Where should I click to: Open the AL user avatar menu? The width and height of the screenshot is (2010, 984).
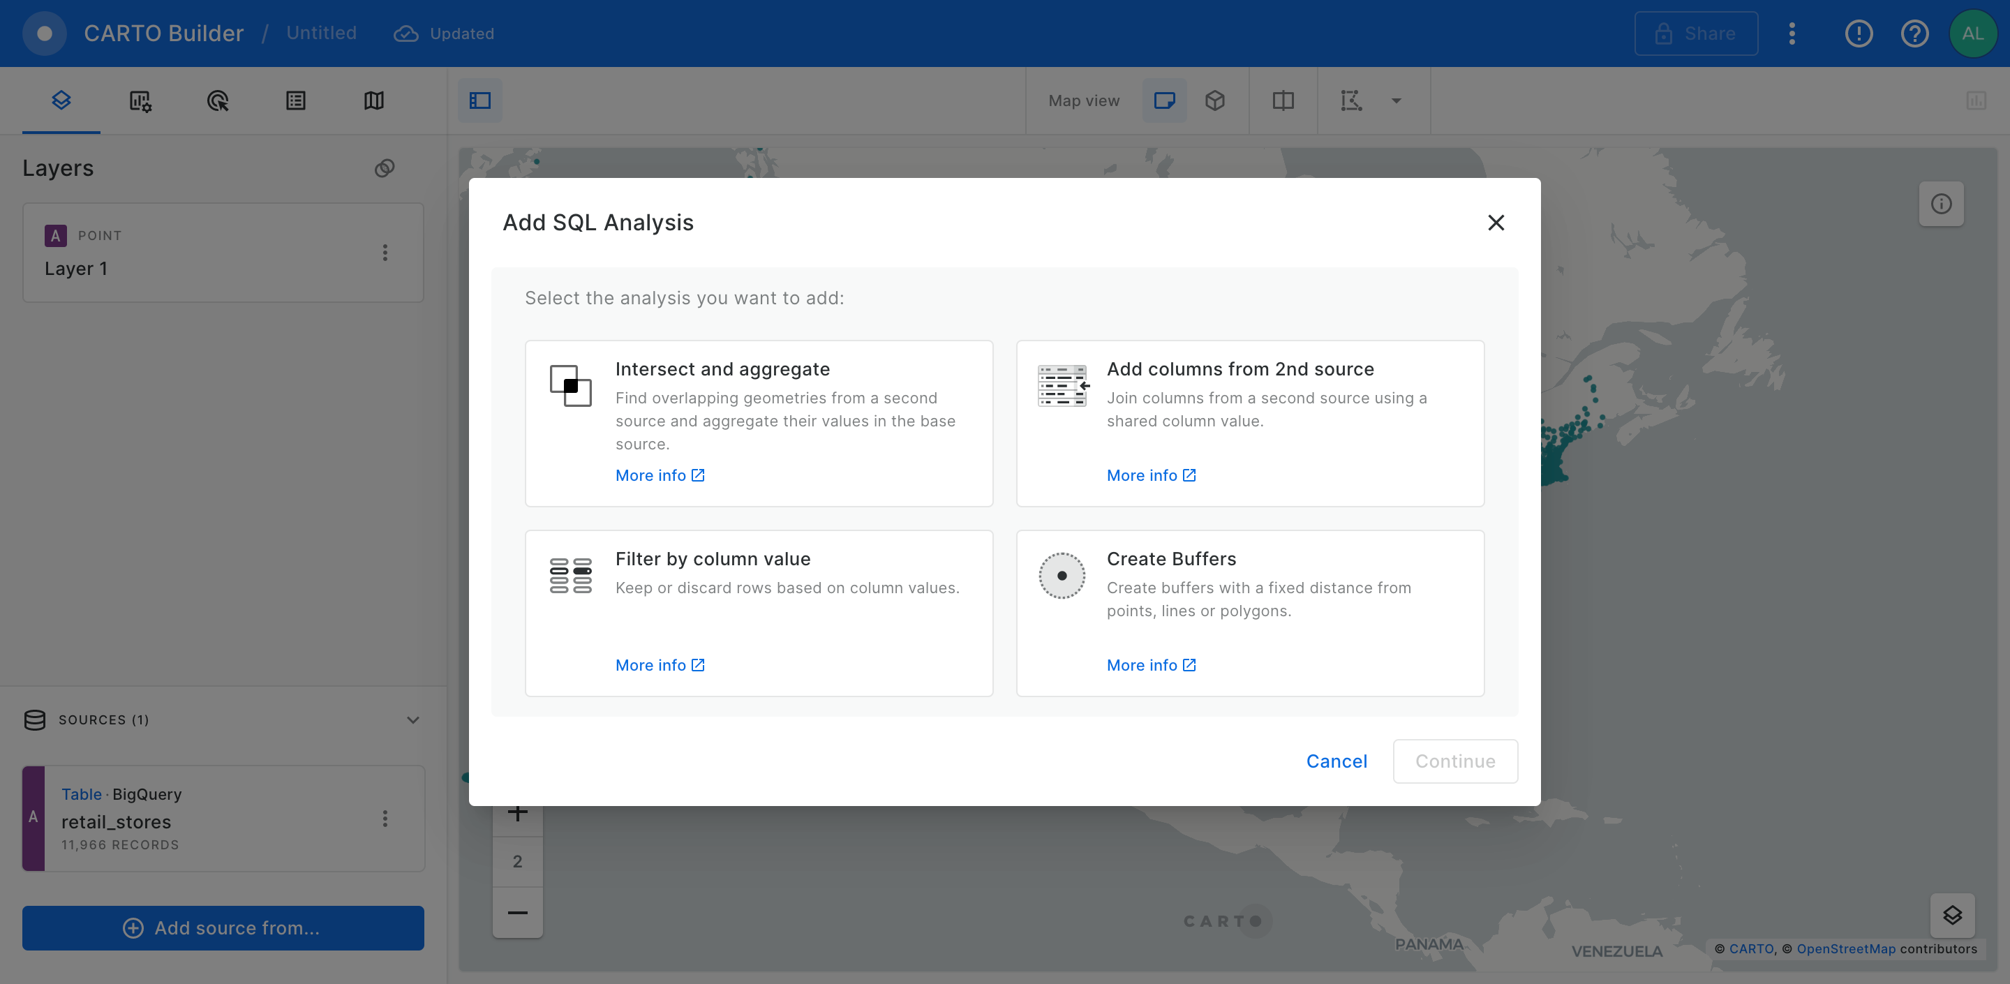[x=1972, y=33]
